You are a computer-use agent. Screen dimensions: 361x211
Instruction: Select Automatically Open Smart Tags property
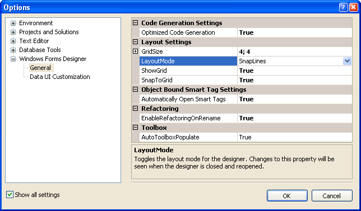pos(188,99)
